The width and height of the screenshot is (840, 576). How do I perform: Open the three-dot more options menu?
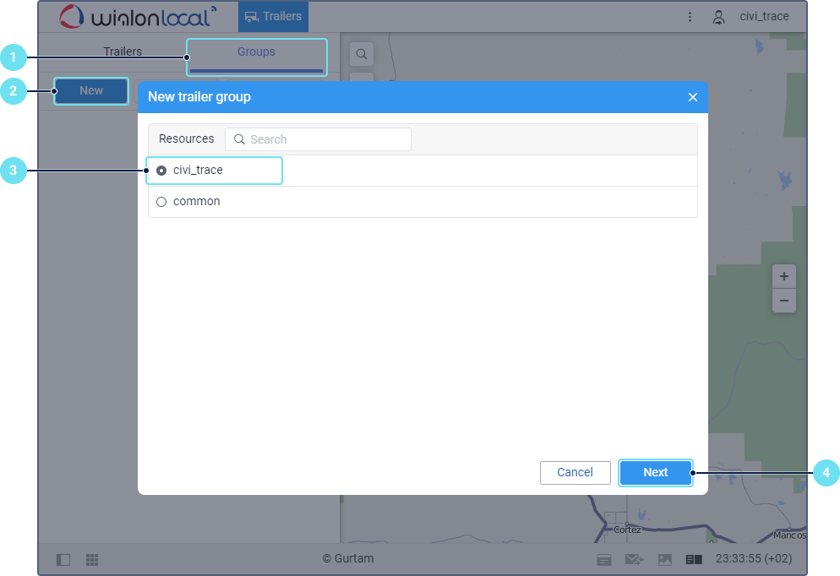point(690,17)
